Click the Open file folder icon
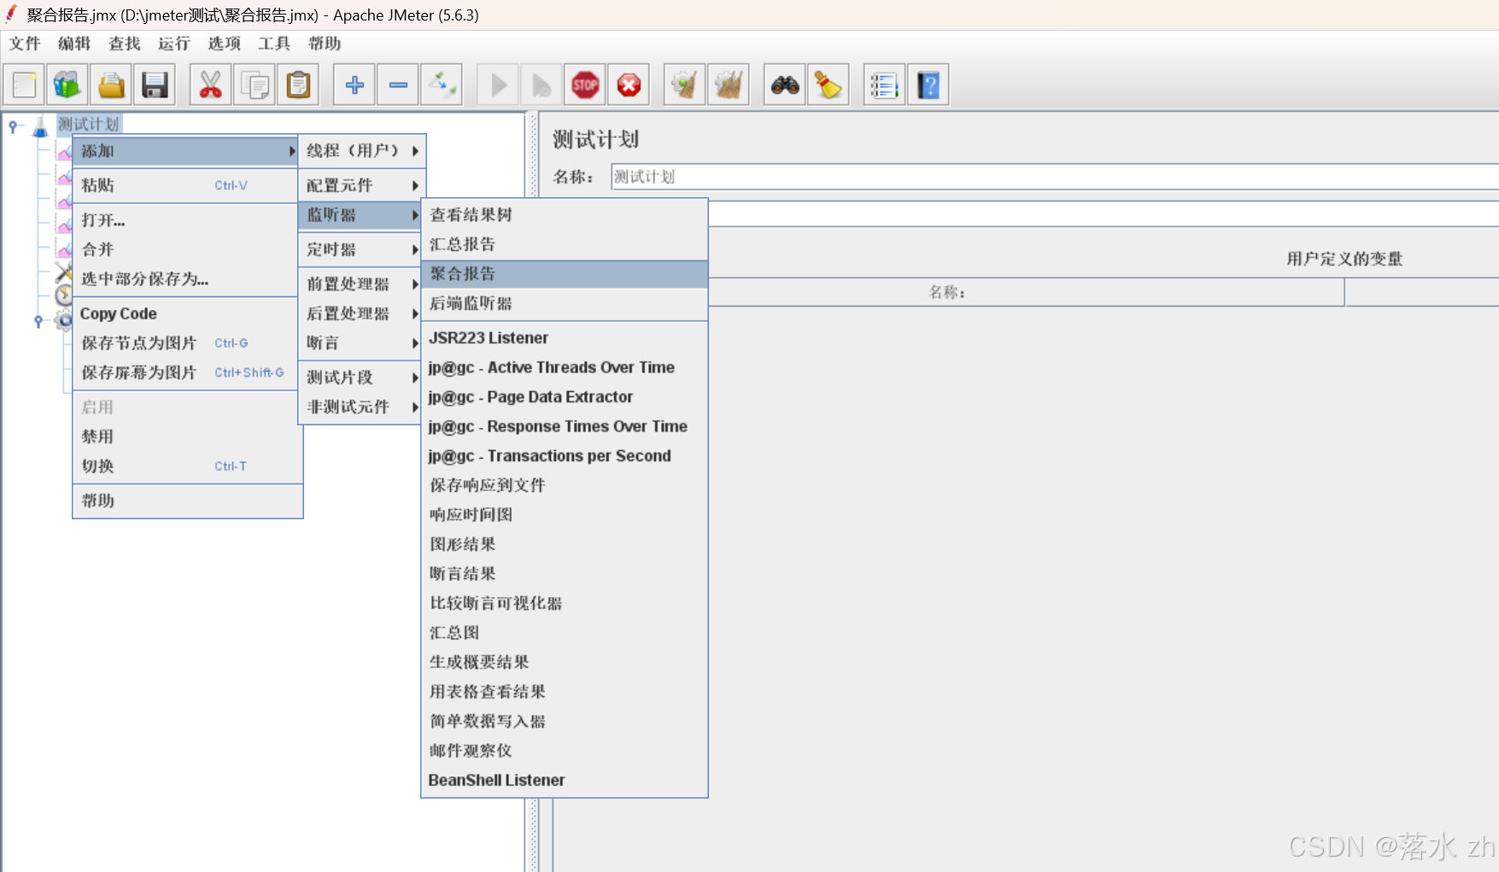Image resolution: width=1499 pixels, height=872 pixels. point(111,85)
